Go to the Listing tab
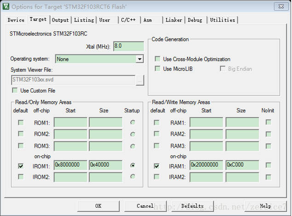The image size is (292, 216). [84, 20]
